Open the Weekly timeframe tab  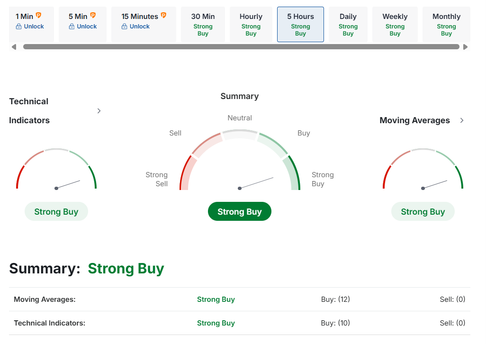point(395,24)
